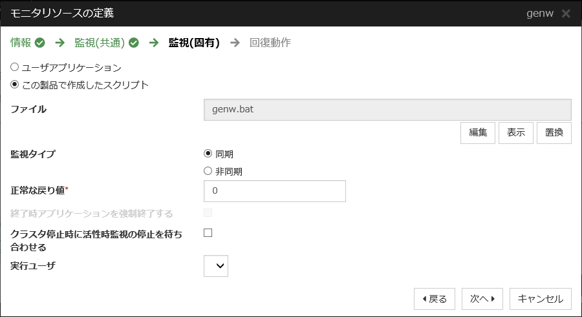
Task: Click the 表示 button to view script
Action: coord(515,132)
